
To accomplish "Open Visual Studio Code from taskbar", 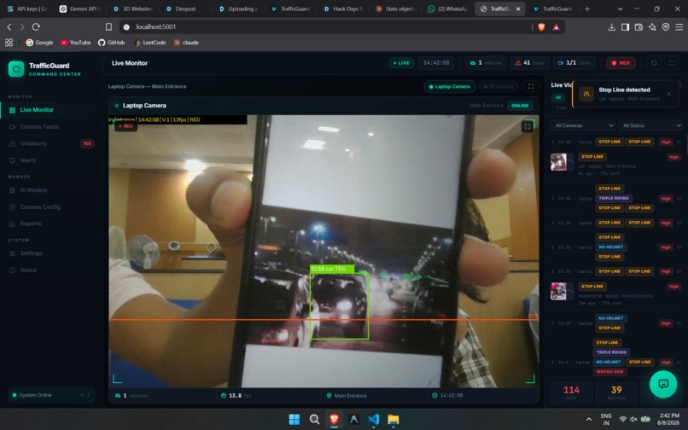I will pos(374,419).
